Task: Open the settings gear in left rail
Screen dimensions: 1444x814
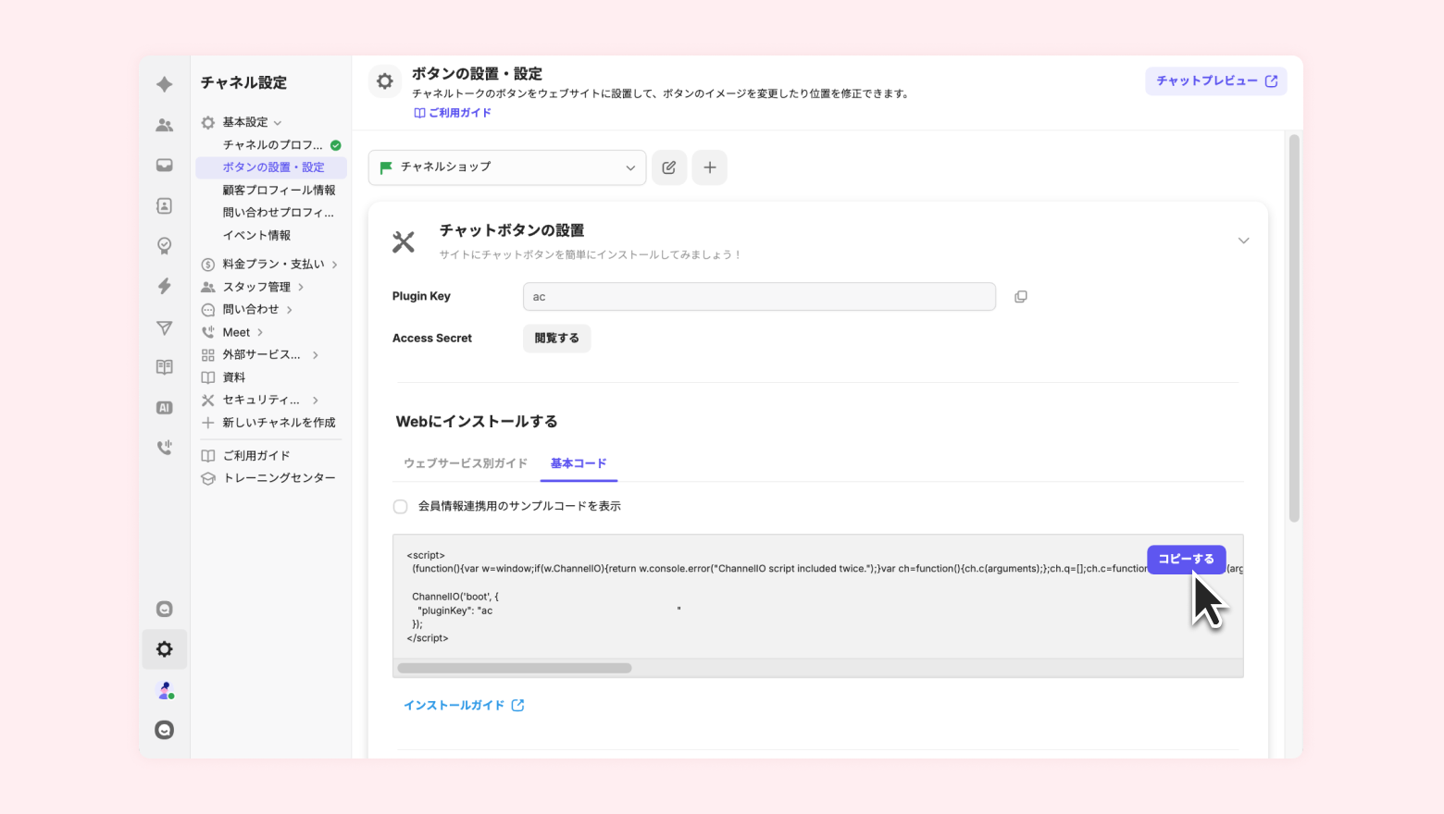Action: tap(165, 649)
